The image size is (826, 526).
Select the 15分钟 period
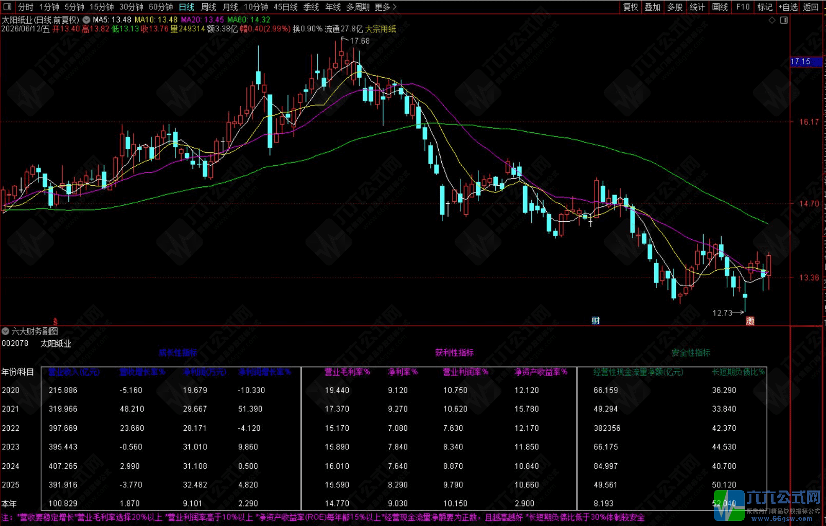tap(101, 7)
